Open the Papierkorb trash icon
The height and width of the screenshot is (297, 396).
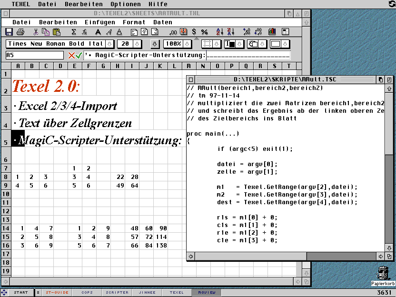coord(383,276)
